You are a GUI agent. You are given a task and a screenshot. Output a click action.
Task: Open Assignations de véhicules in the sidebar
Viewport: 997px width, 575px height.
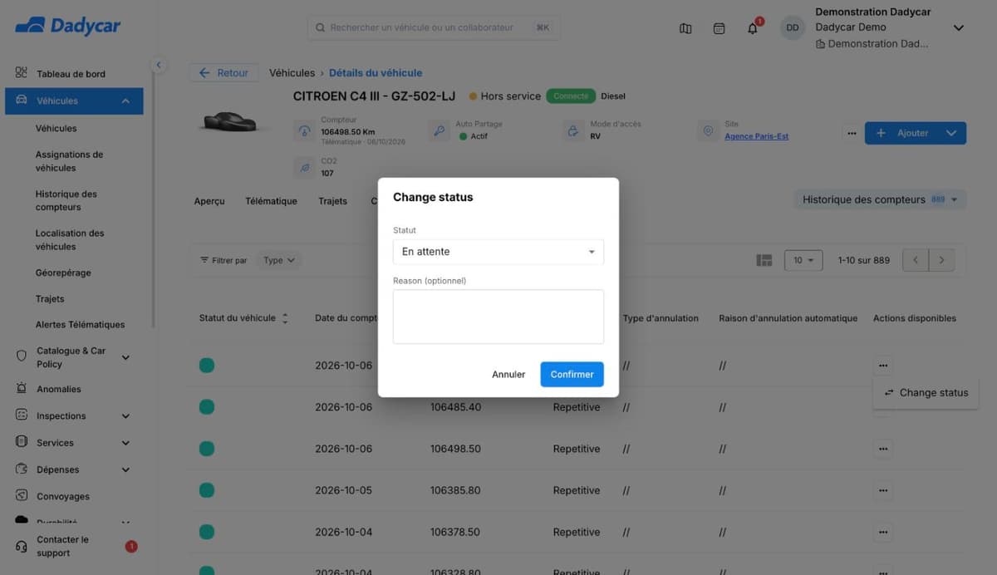[x=70, y=161]
